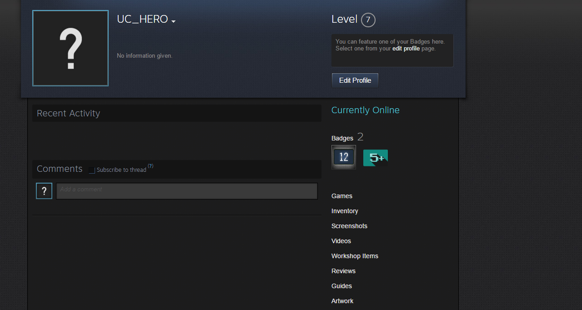The image size is (582, 310).
Task: Click the Currently Online status text
Action: pyautogui.click(x=366, y=110)
